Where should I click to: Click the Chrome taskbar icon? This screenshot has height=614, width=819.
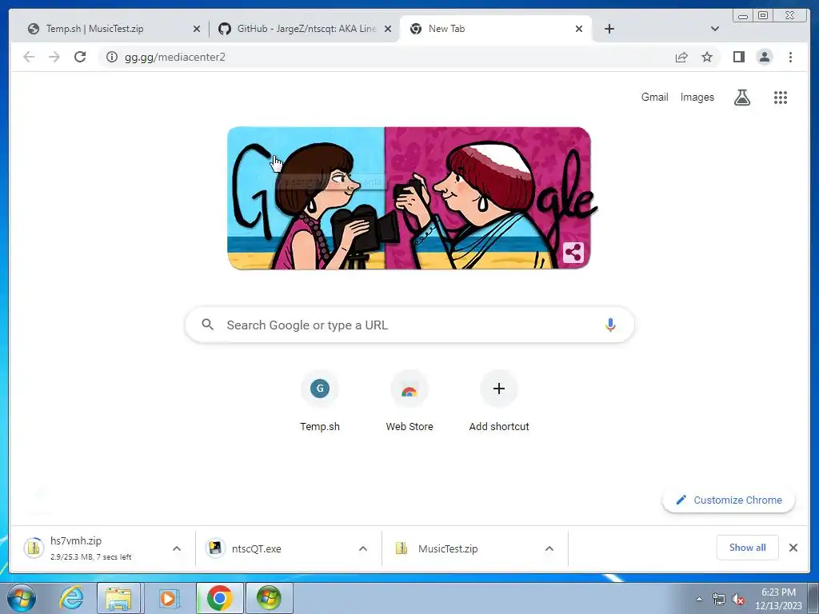219,598
